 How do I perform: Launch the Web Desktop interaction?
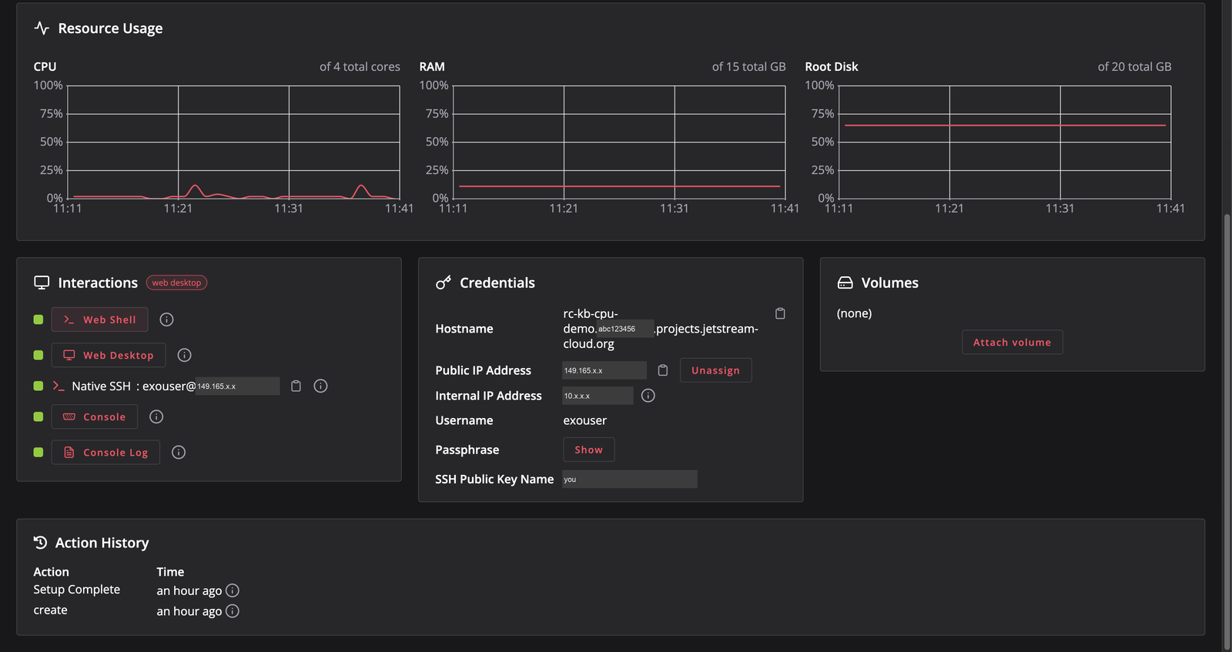pyautogui.click(x=109, y=355)
